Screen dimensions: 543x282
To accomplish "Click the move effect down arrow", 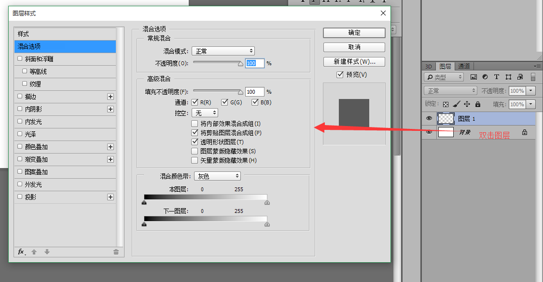I will 47,252.
